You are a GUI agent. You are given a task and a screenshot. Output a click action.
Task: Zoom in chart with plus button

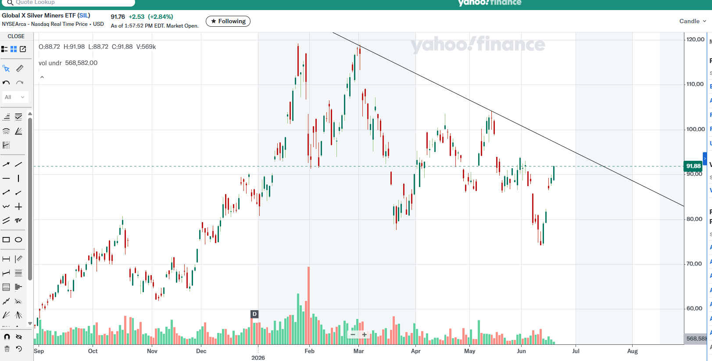click(x=364, y=335)
